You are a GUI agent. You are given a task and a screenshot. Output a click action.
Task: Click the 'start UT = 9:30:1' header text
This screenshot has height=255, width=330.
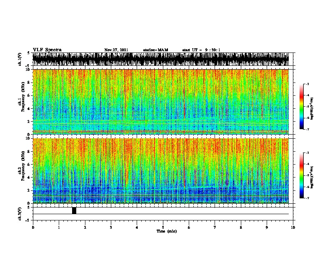tap(201, 50)
